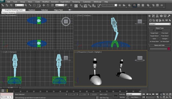Screen dimensions: 172x99
Task: Open the Modifiers menu
Action: 46,2
